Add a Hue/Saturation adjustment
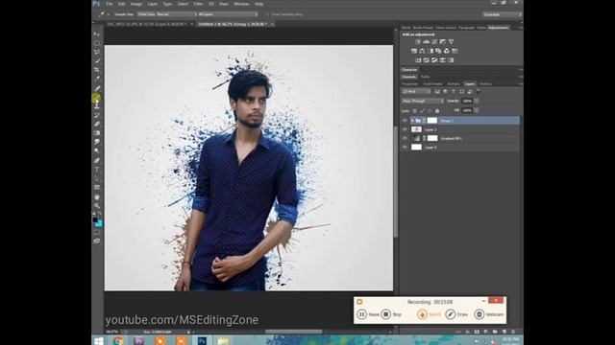The width and height of the screenshot is (615, 345). pyautogui.click(x=414, y=51)
